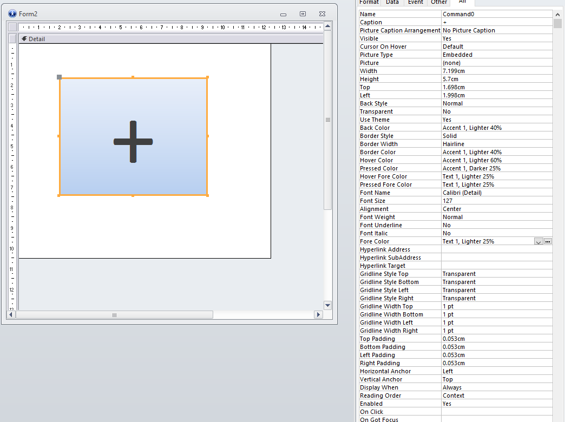Click the Hover Fore Color value
The image size is (565, 422).
coord(497,176)
